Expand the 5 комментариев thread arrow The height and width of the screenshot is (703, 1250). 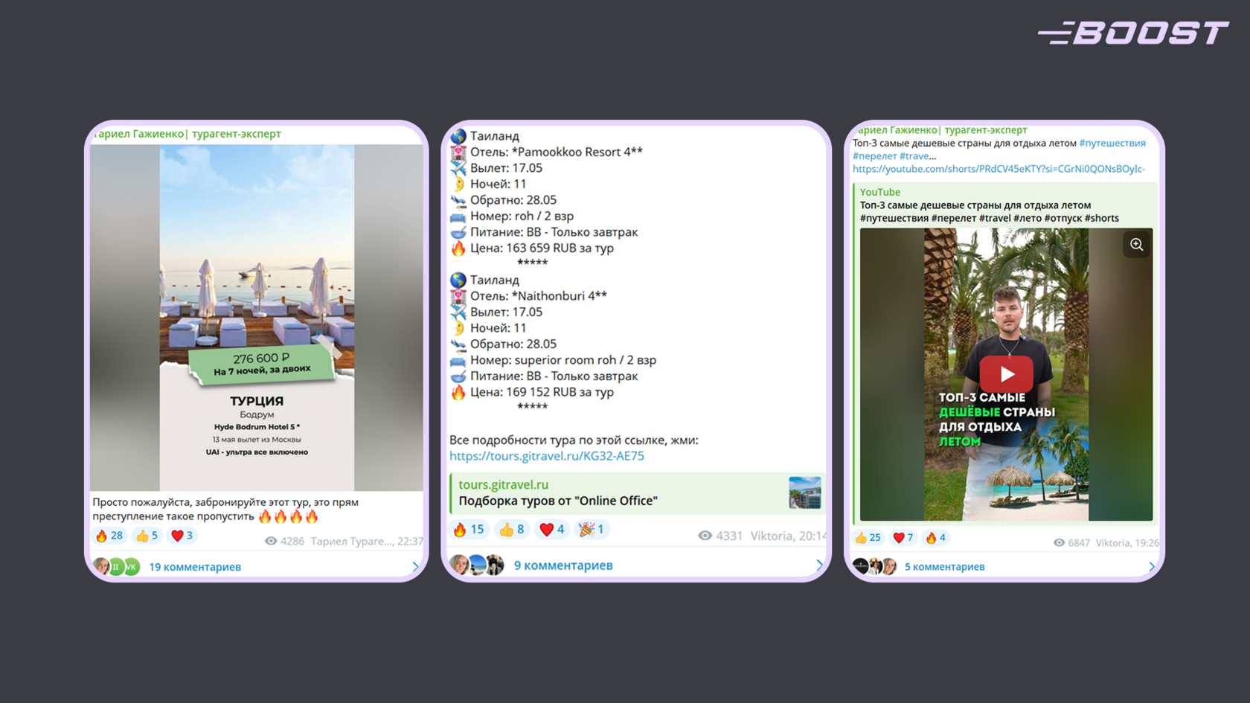pos(1152,567)
